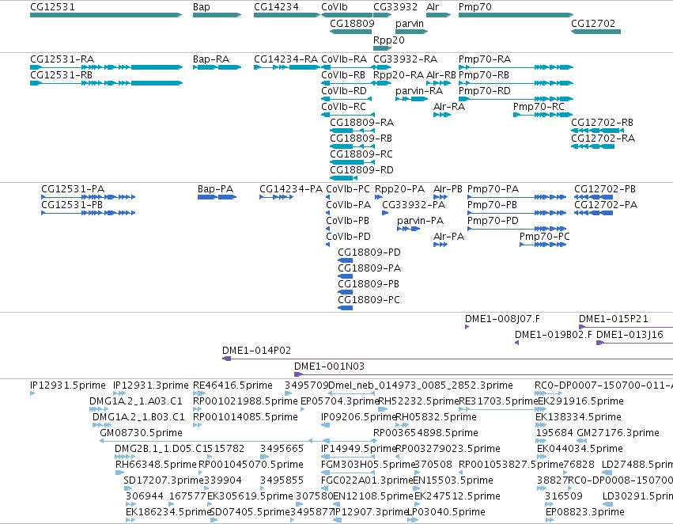Click EST LP03040.5prime
This screenshot has height=524, width=673.
(413, 520)
